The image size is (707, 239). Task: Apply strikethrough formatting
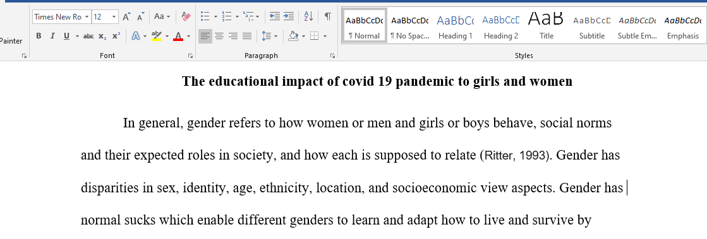[88, 36]
